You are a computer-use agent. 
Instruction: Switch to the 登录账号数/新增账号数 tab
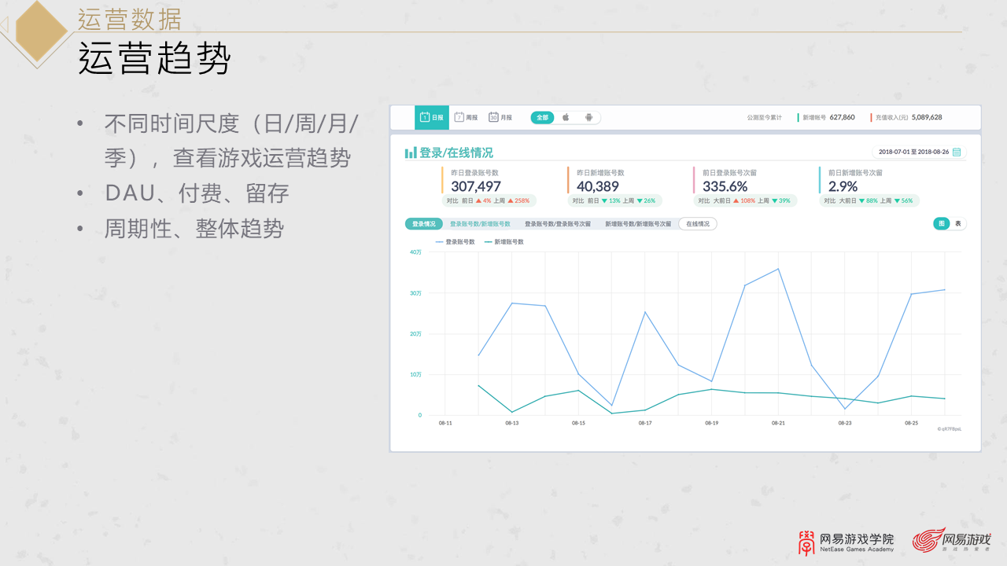pos(481,223)
